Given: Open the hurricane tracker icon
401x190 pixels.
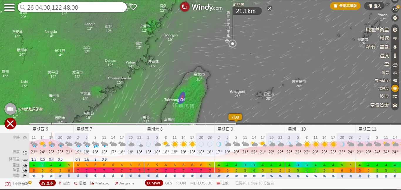Looking at the screenshot, I should 395,18.
